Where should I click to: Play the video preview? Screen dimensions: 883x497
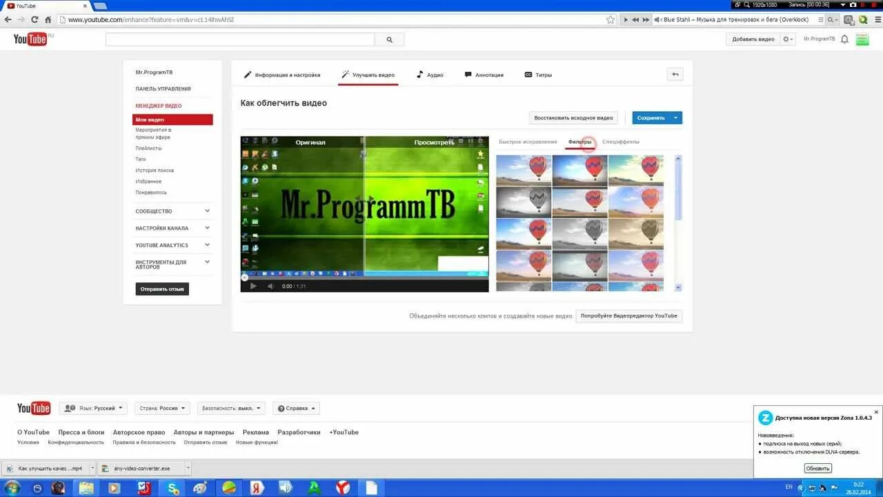[x=253, y=286]
